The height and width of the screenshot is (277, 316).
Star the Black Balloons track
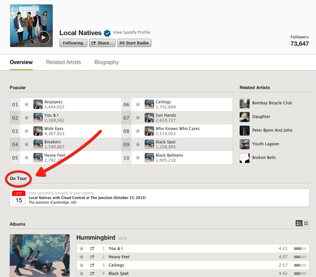point(138,158)
